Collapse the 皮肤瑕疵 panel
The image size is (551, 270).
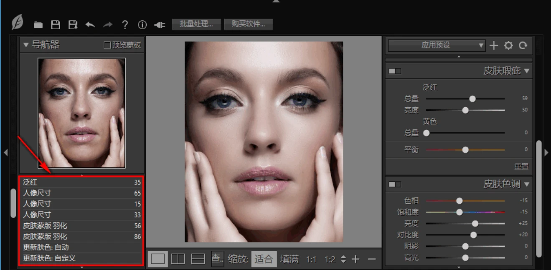pyautogui.click(x=528, y=71)
